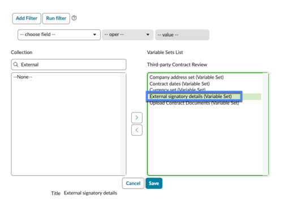Viewport: 283px width, 208px height.
Task: Save the variable sets list
Action: pos(154,183)
